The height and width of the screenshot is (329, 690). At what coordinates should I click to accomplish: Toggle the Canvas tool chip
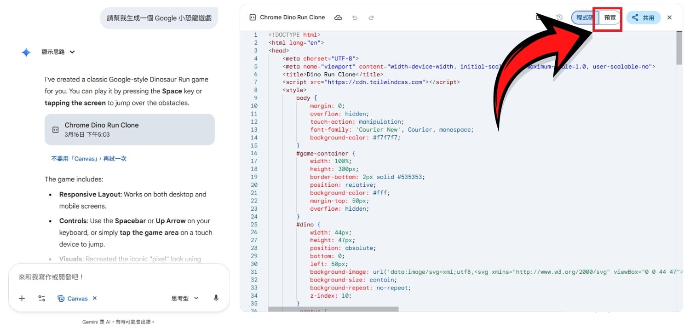pos(73,298)
